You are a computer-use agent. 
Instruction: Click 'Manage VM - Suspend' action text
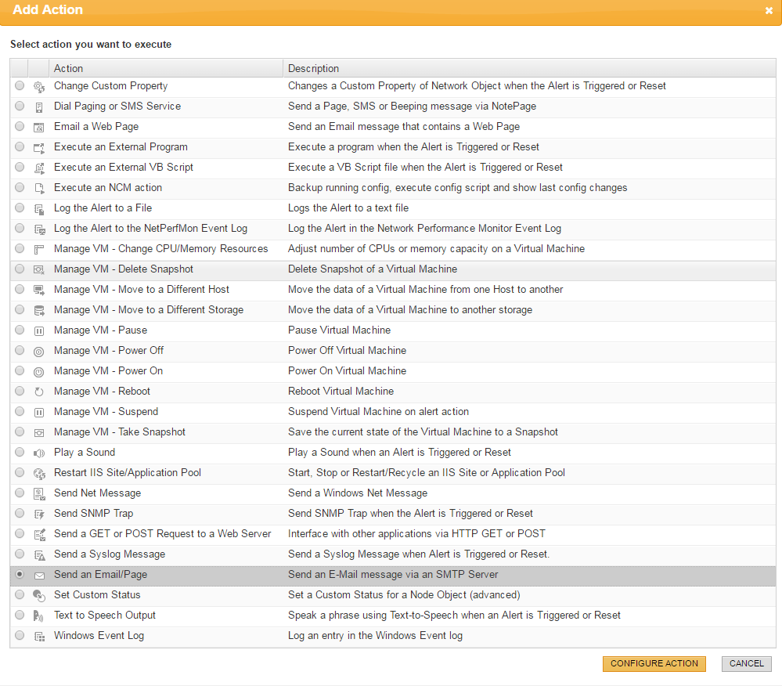pos(106,412)
